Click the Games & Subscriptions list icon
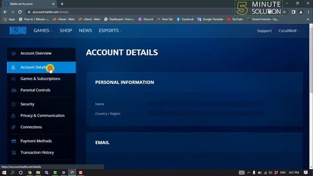Screen dimensions: 313x176 pyautogui.click(x=14, y=79)
